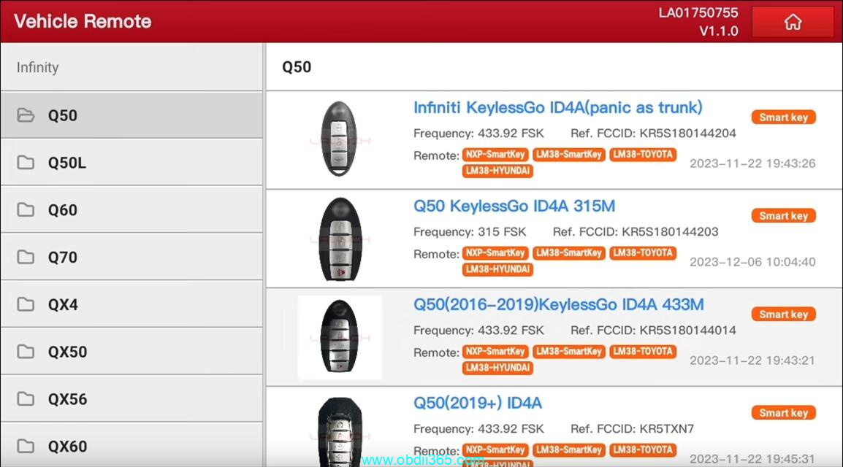Select NXP-SmartKey tag in Q50(2016-2019) row

click(495, 352)
